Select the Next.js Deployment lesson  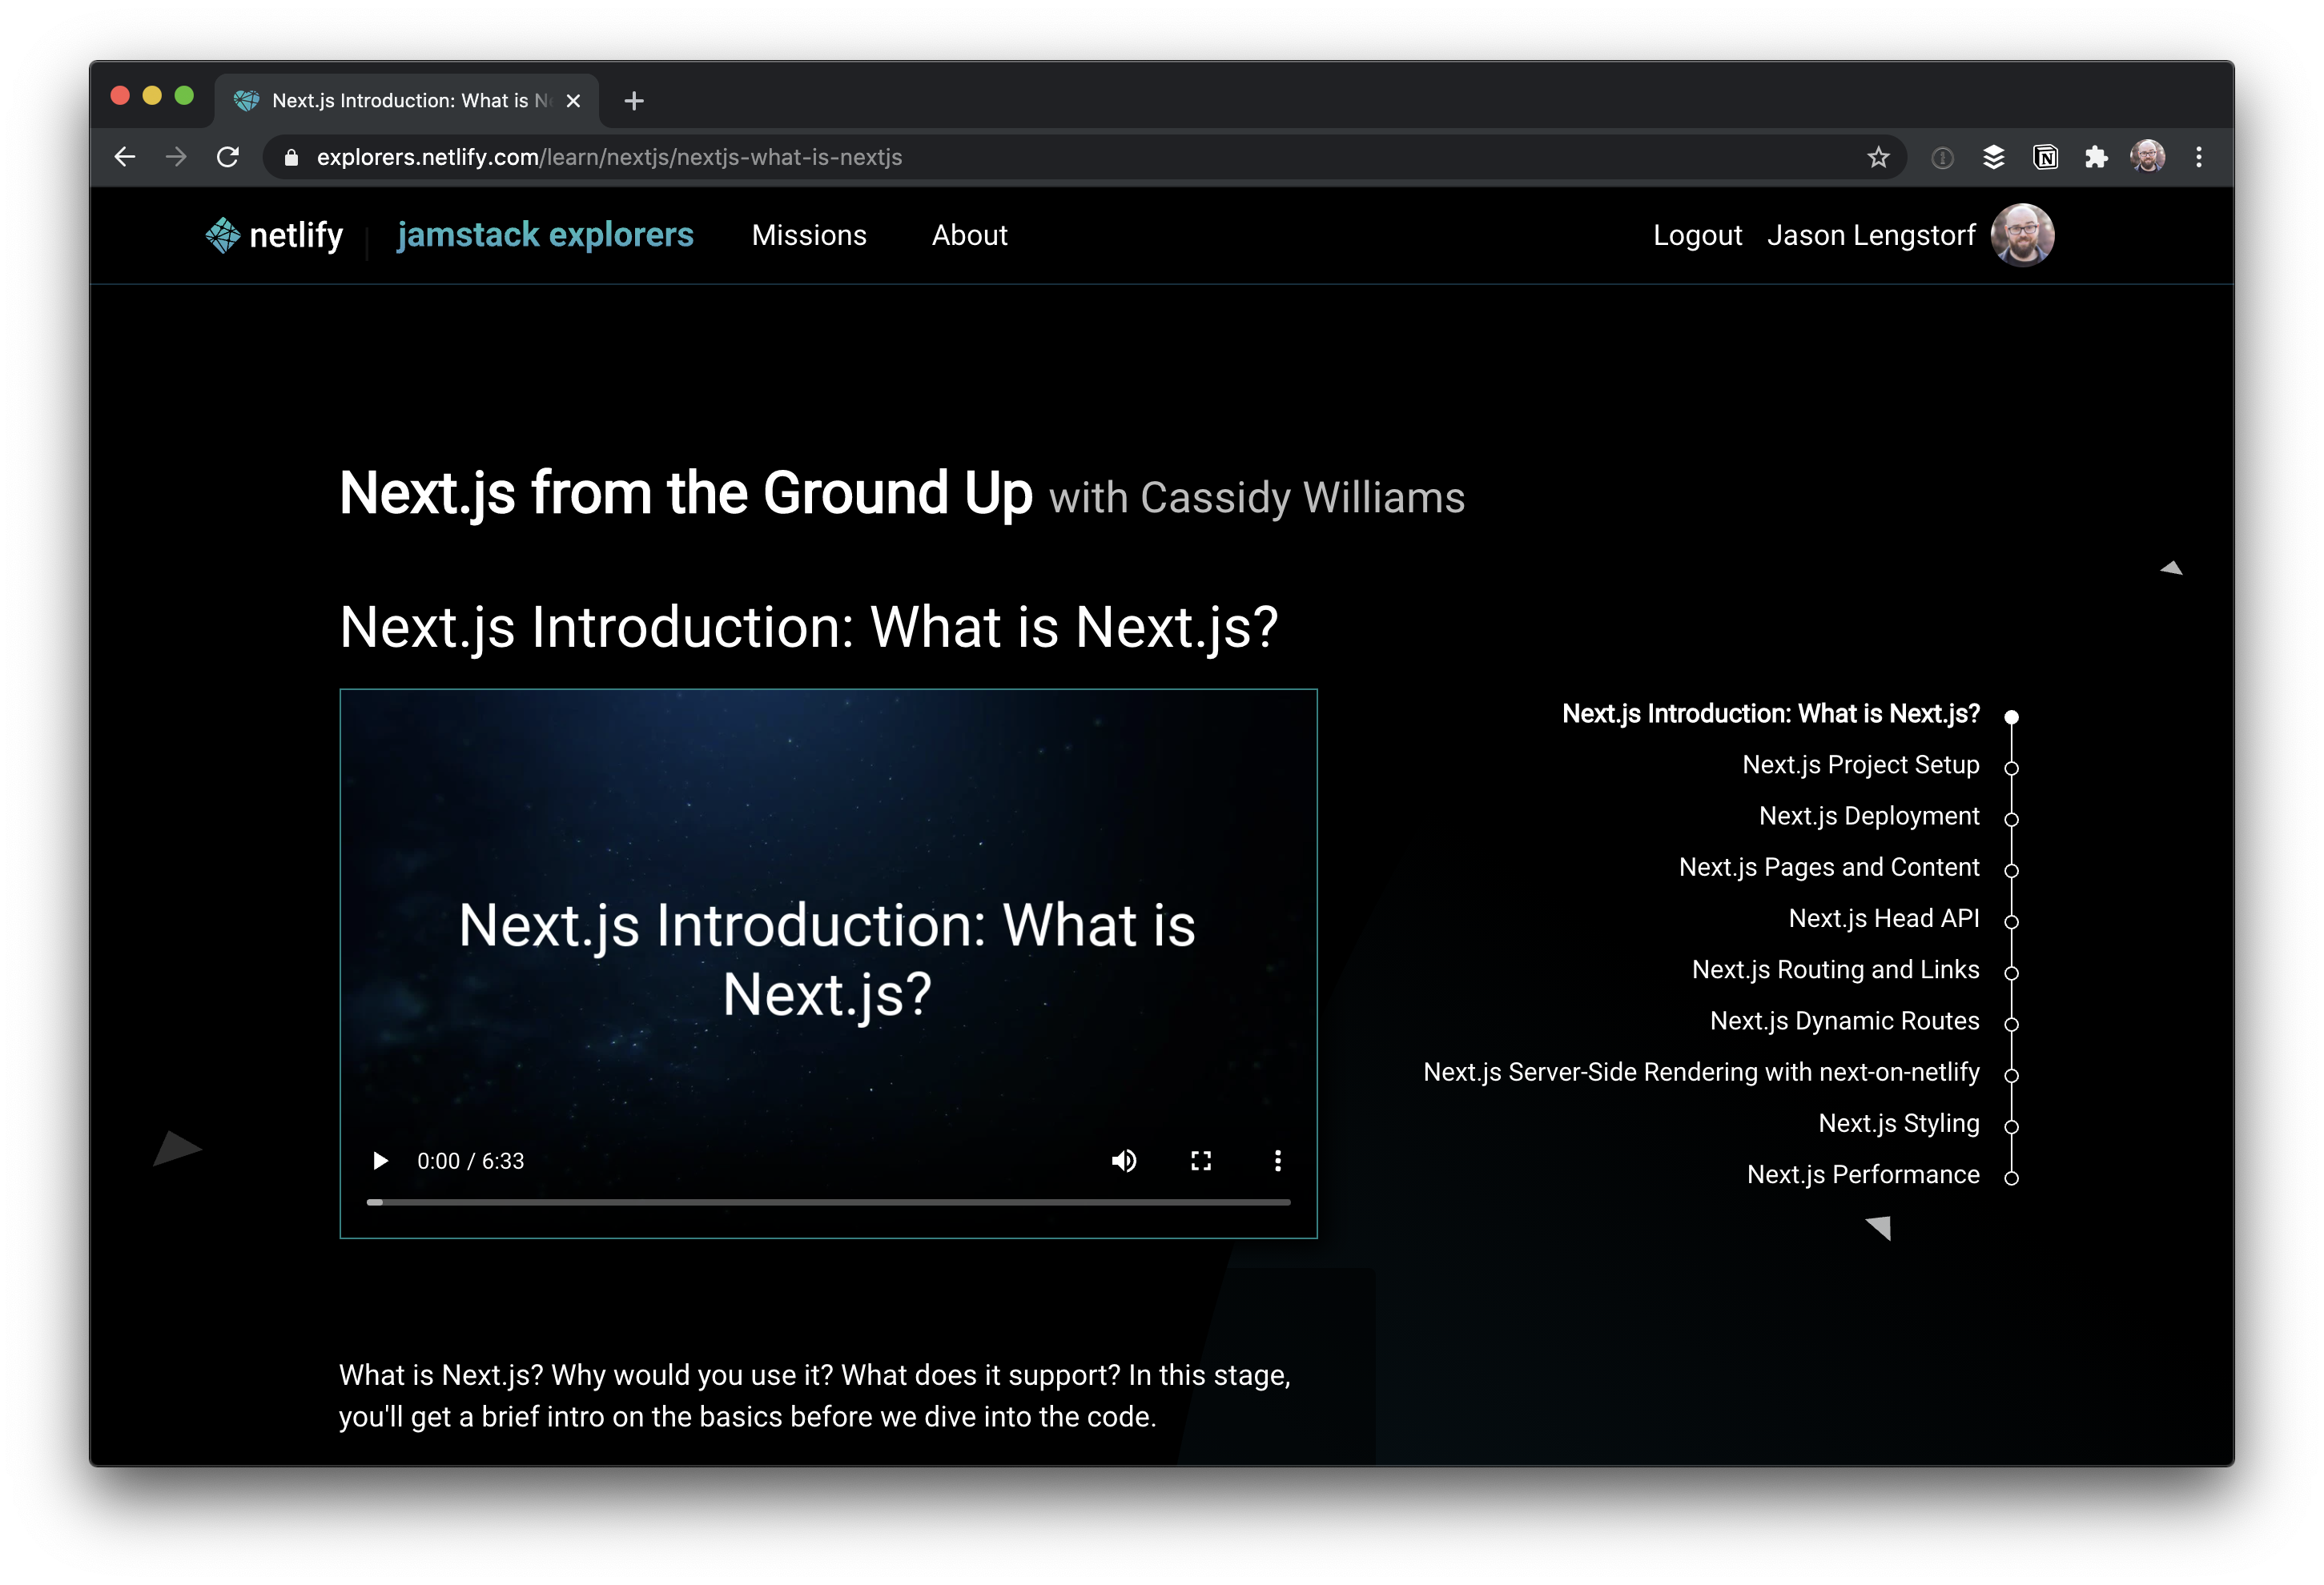pyautogui.click(x=1869, y=816)
